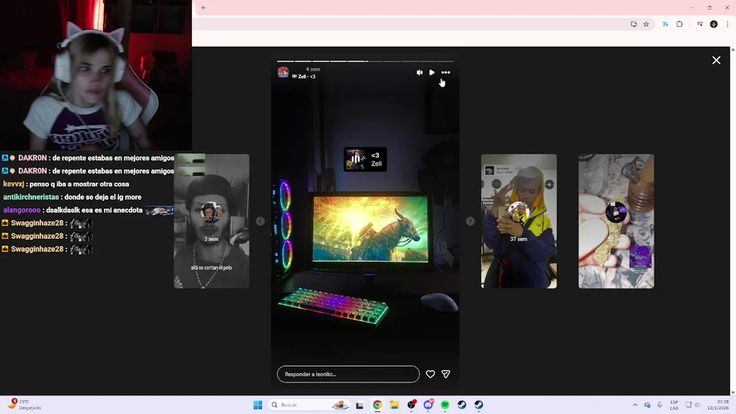This screenshot has width=736, height=414.
Task: Tap the Zell music sticker on story
Action: (365, 159)
